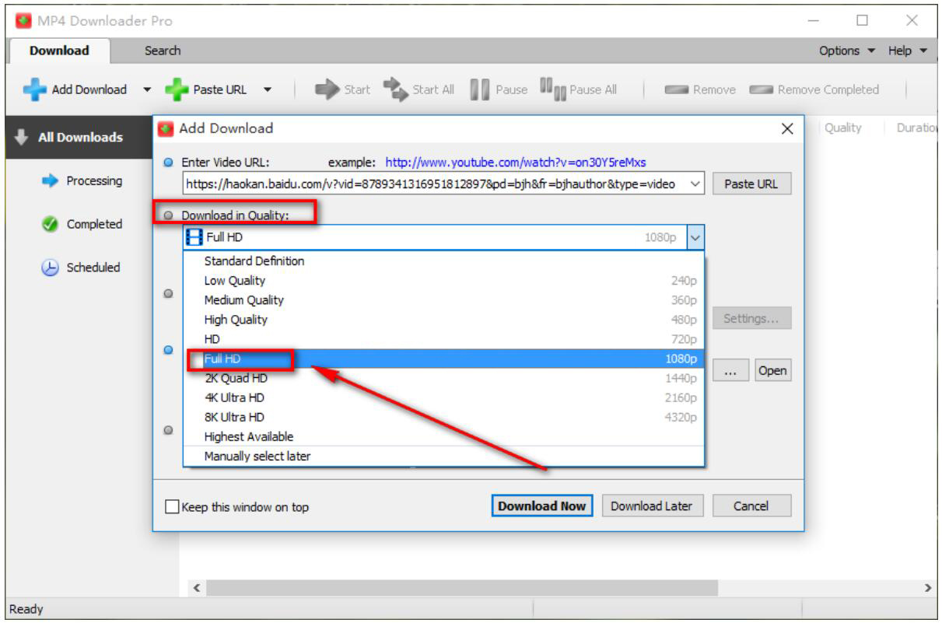Click the Start arrow icon

(327, 89)
